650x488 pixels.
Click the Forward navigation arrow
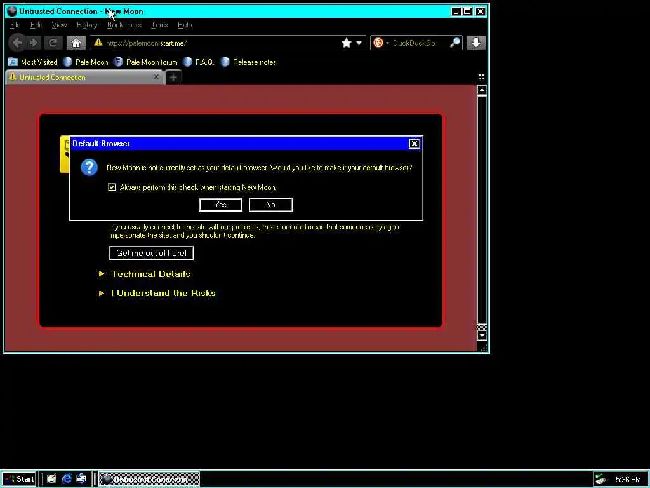34,43
